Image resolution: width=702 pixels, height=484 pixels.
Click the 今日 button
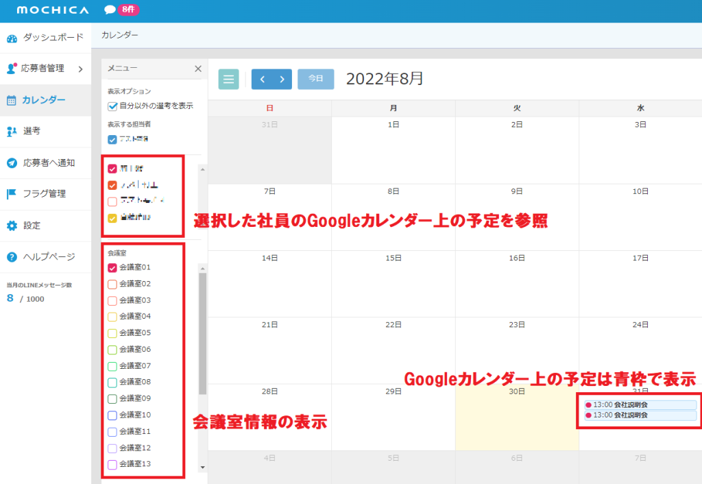(315, 79)
